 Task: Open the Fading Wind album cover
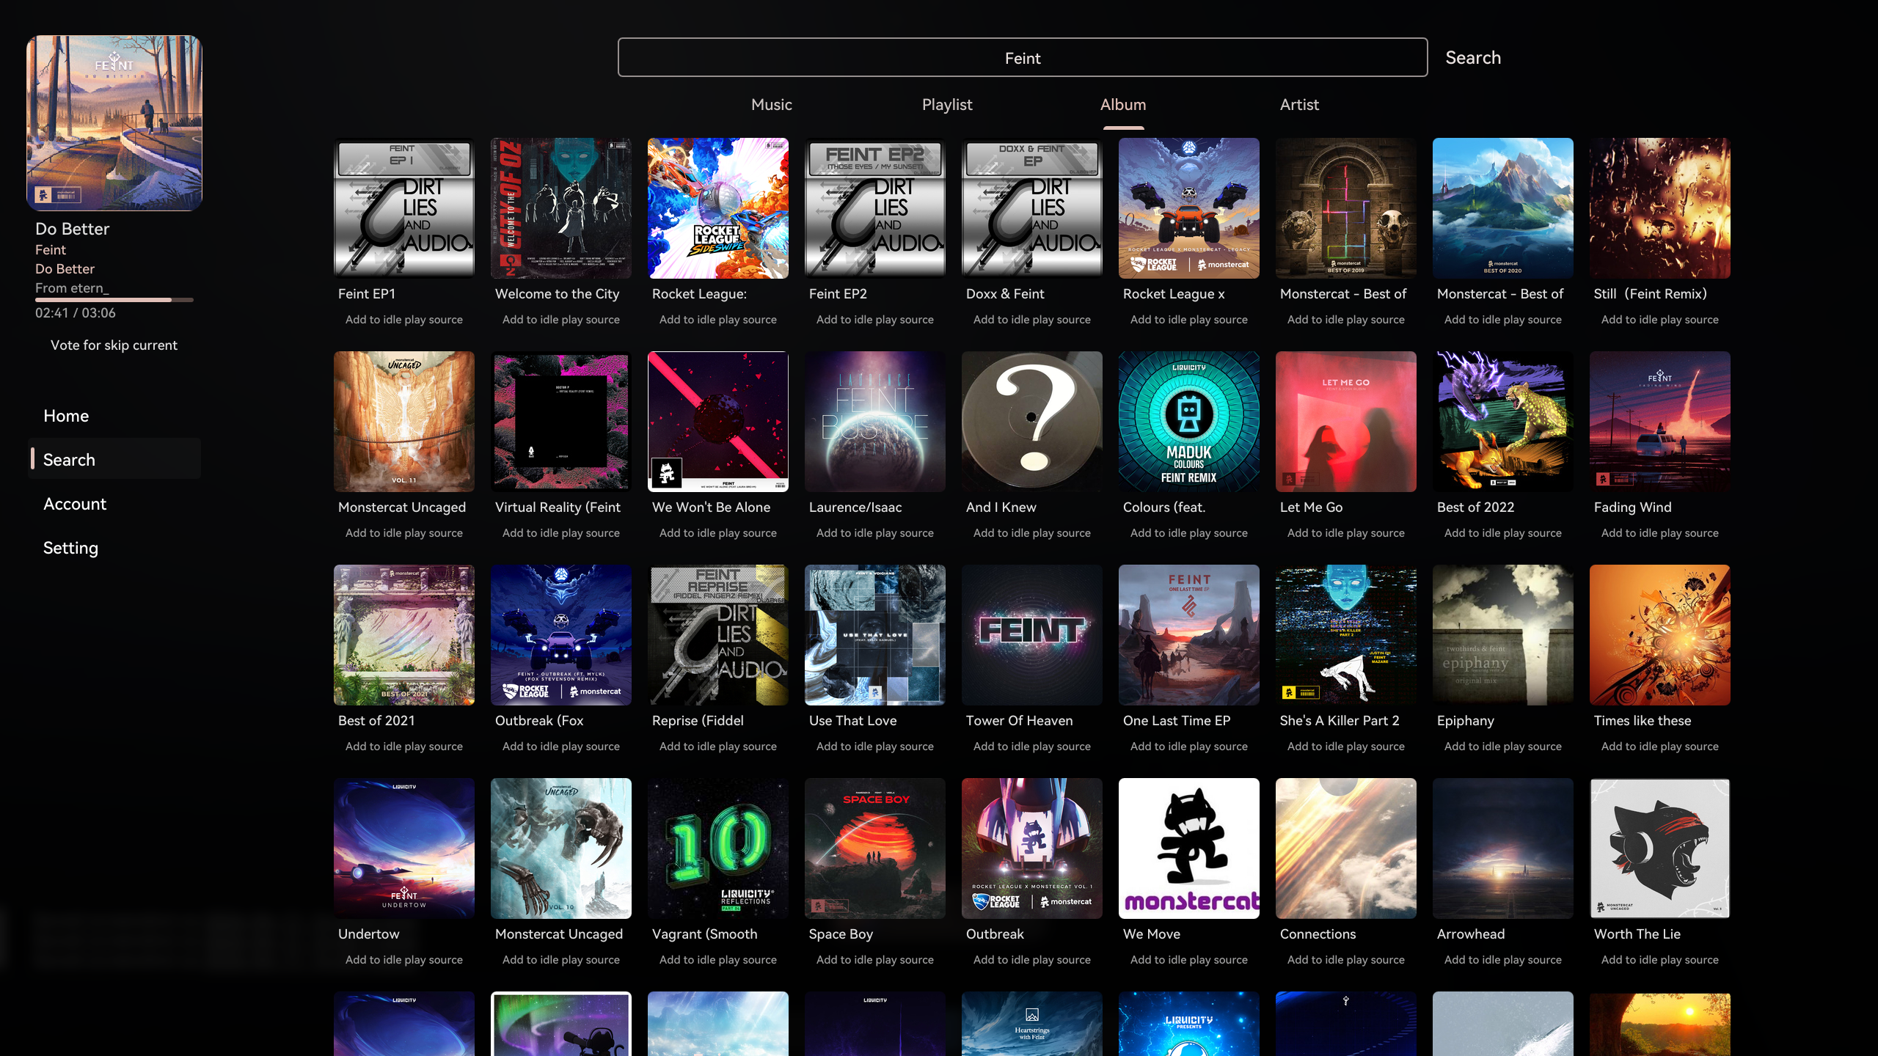point(1660,422)
